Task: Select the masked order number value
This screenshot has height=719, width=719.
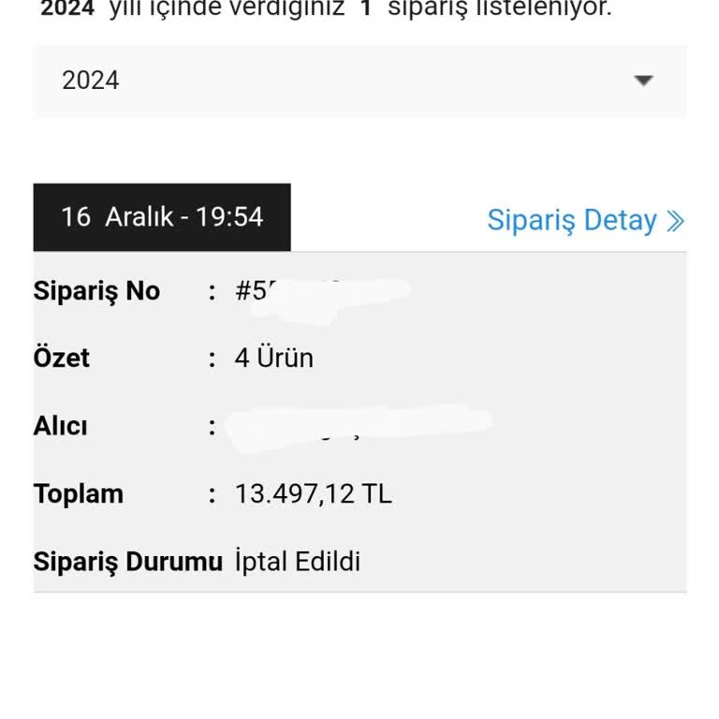Action: point(318,290)
